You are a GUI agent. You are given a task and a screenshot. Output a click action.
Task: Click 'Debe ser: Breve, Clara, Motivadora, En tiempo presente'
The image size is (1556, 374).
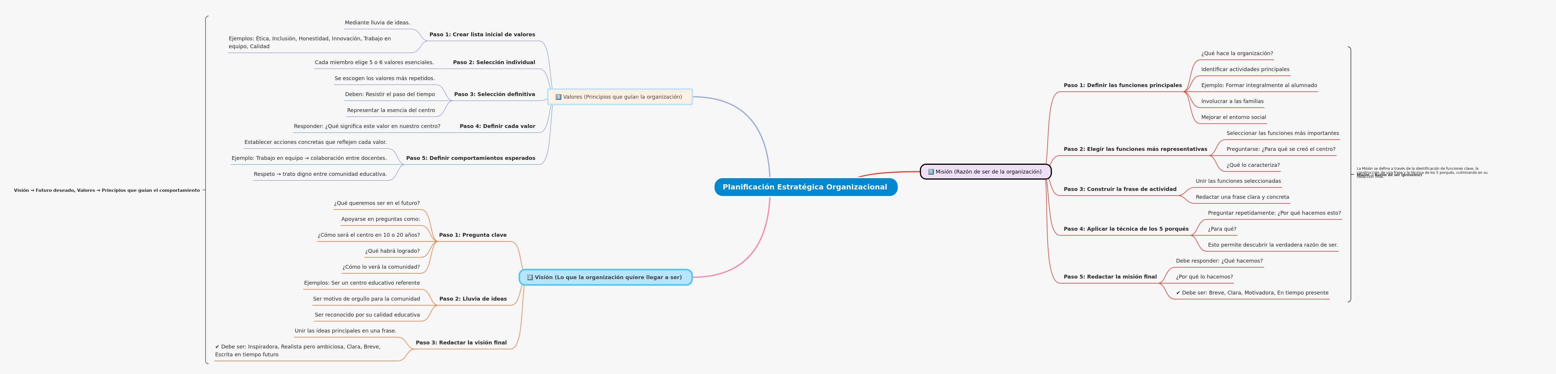[x=1251, y=293]
